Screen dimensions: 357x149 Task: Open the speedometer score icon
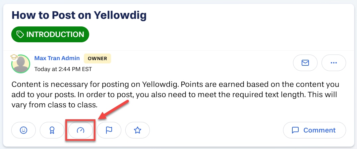pos(80,130)
